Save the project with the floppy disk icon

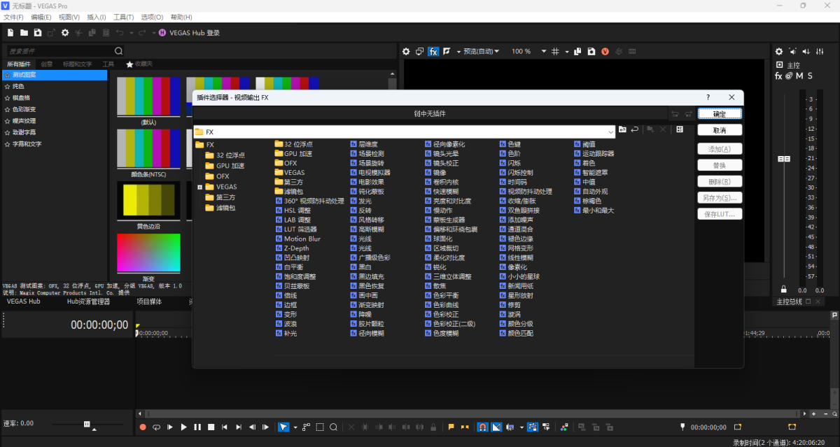[x=38, y=32]
